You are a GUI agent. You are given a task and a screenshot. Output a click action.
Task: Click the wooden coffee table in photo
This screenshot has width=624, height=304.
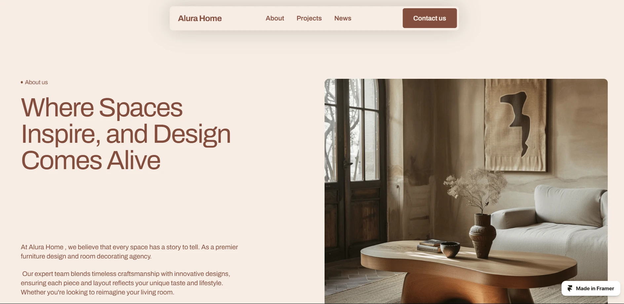[469, 270]
